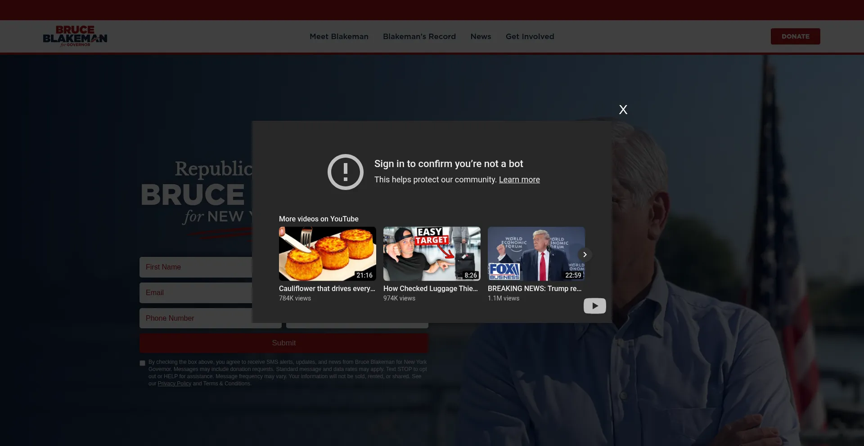Open the Meet Blakeman menu item

click(x=339, y=36)
